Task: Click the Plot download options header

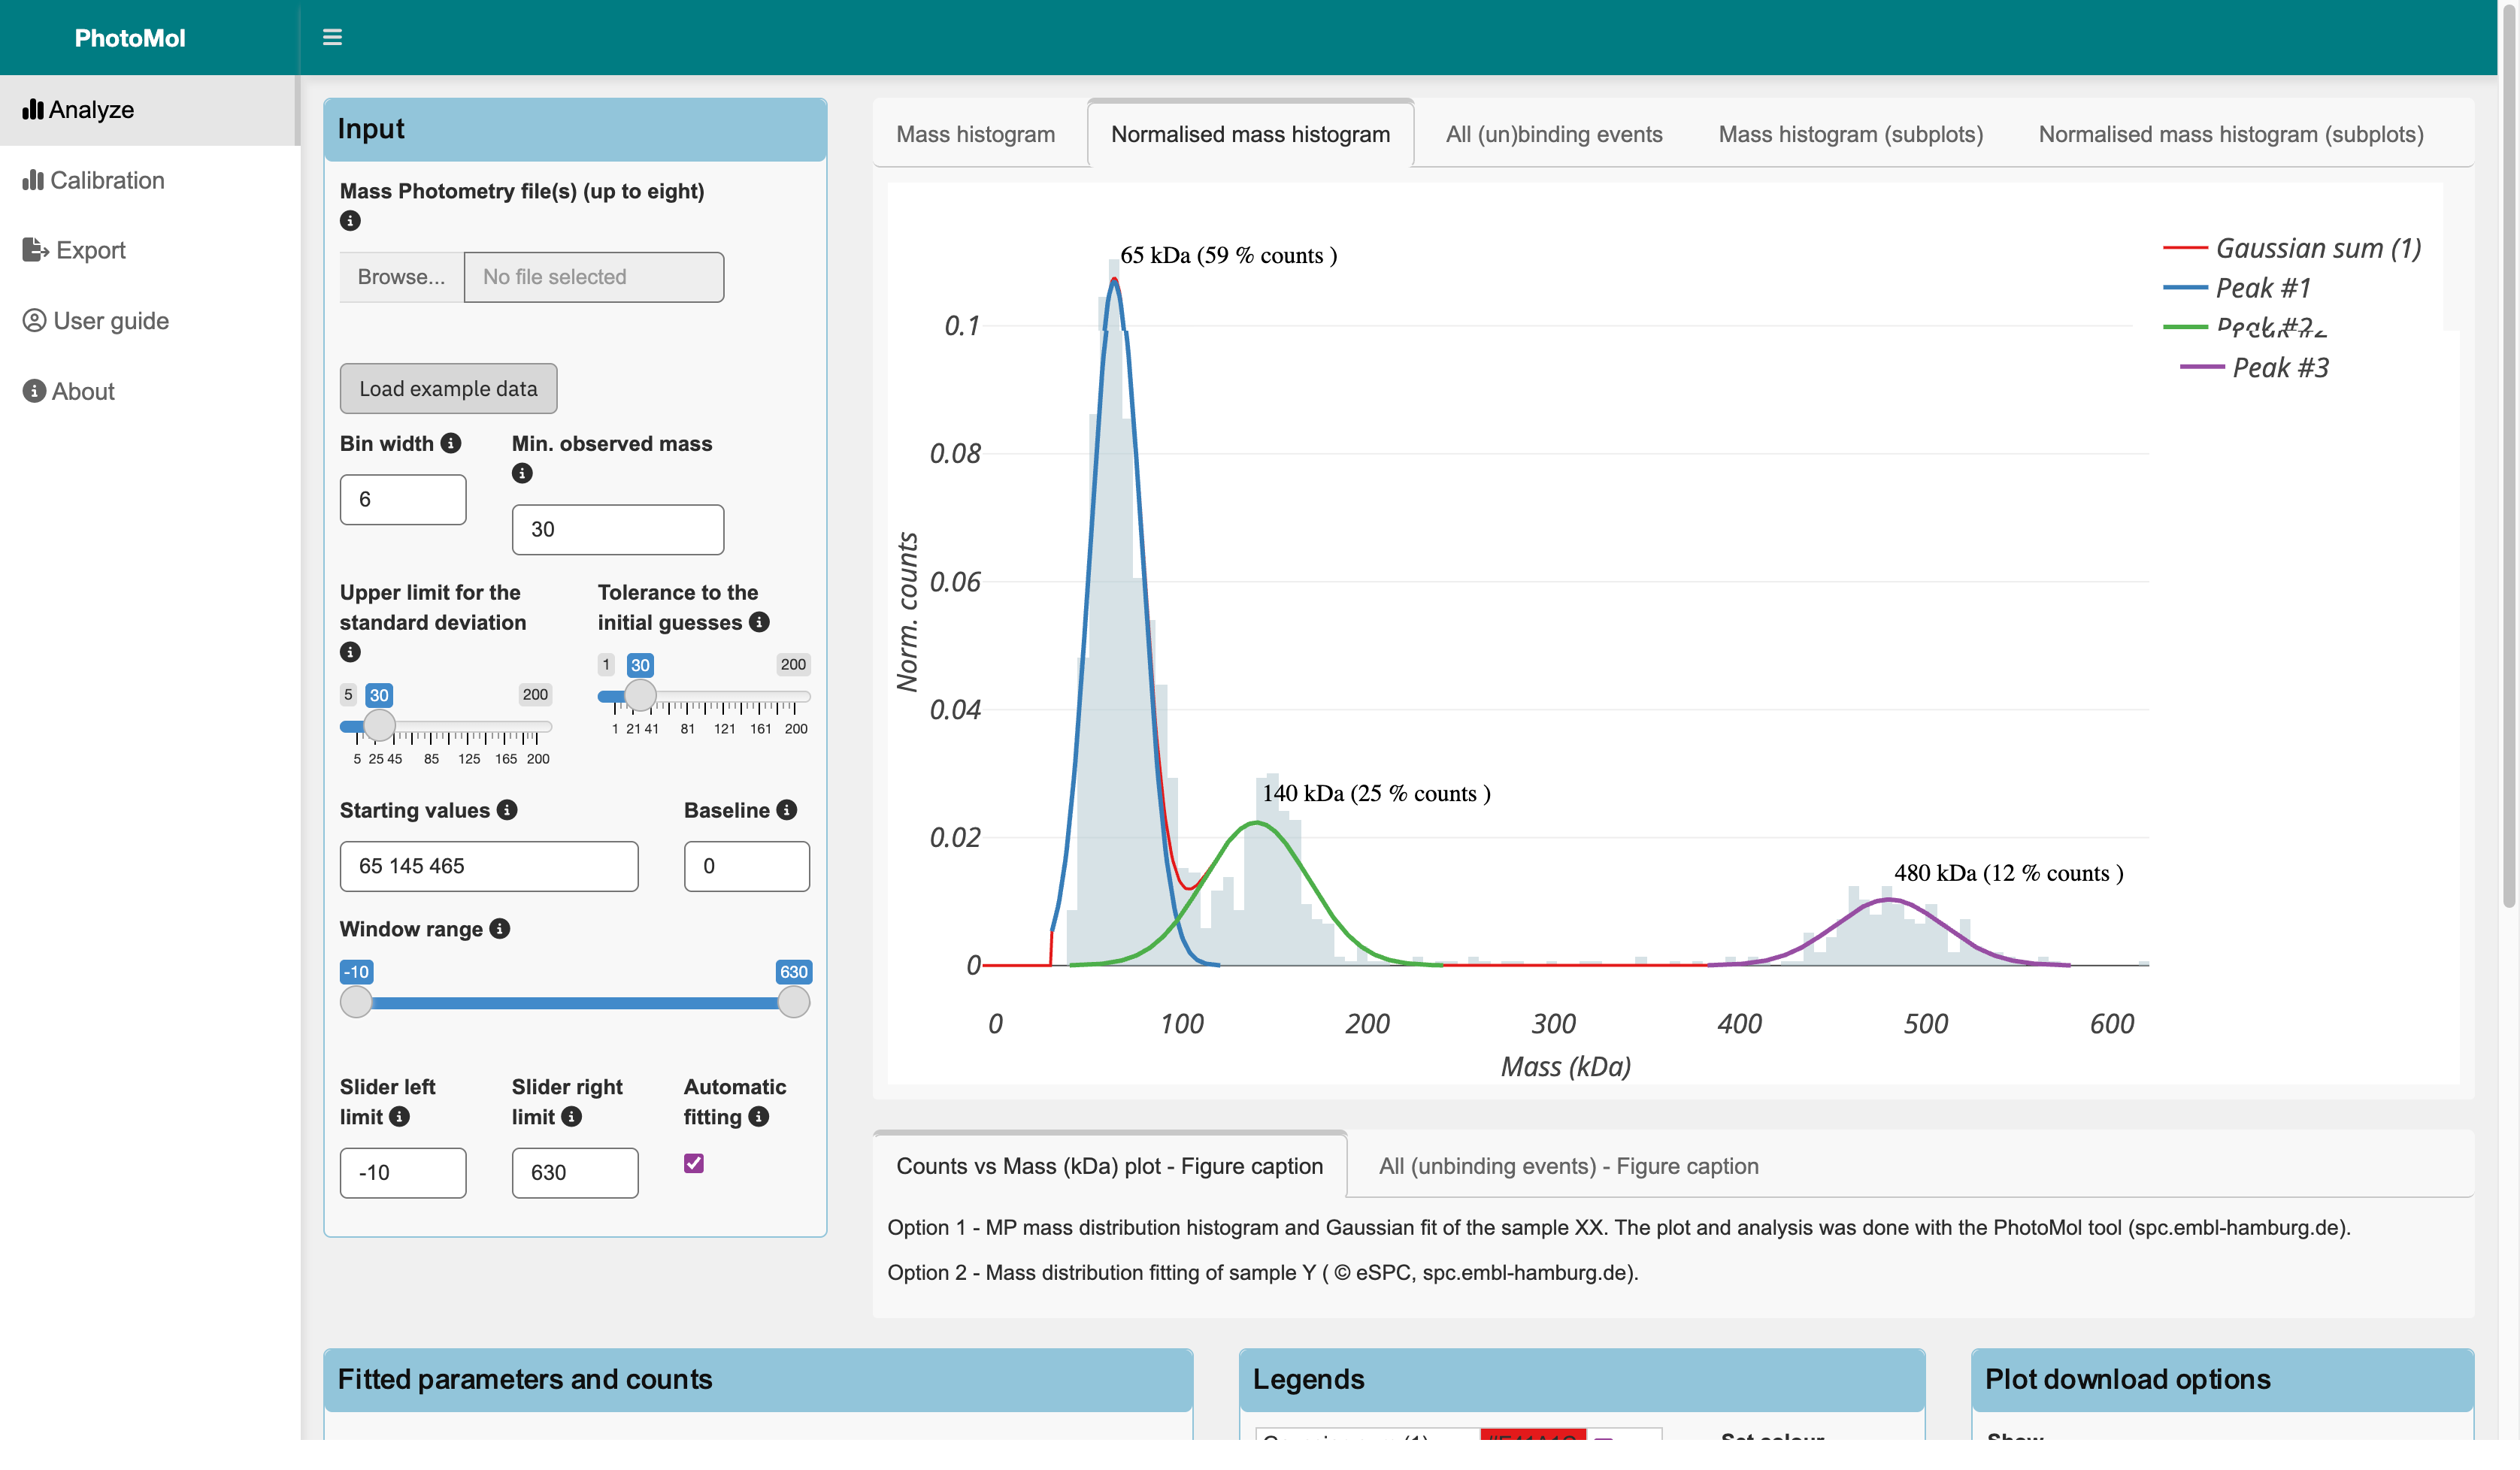Action: 2223,1380
